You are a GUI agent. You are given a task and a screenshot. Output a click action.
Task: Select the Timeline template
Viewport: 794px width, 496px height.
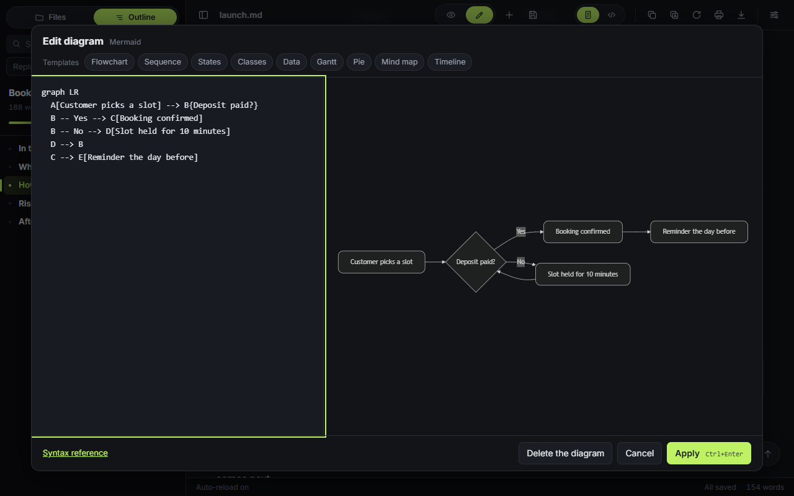(450, 62)
